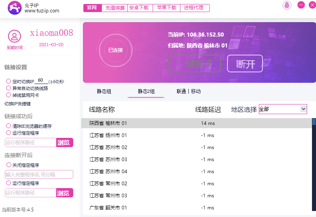Image resolution: width=316 pixels, height=217 pixels.
Task: Click 运行程序路径 field under 链接成功后
Action: tap(31, 143)
